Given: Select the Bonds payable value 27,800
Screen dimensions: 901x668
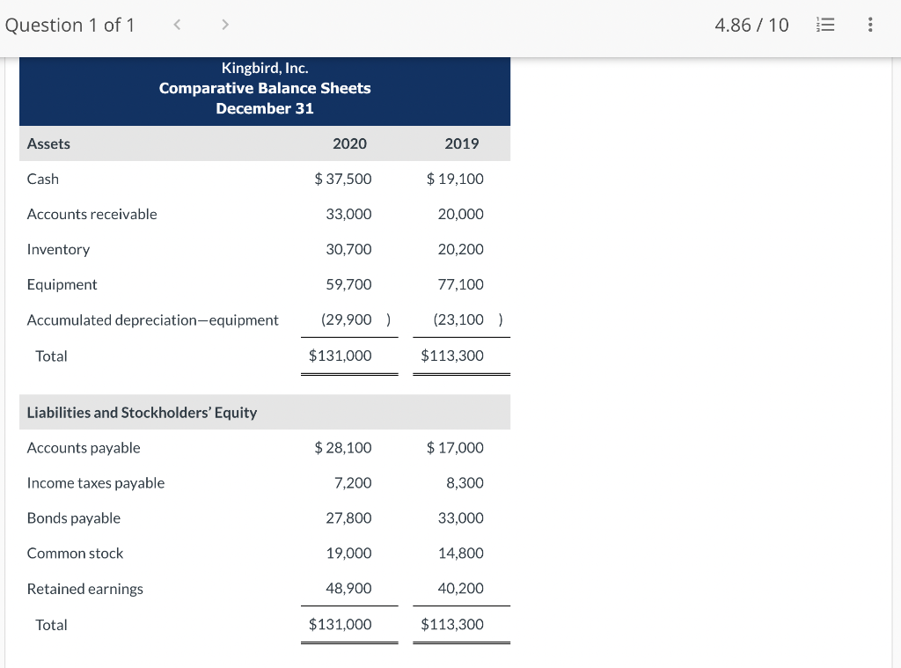Looking at the screenshot, I should point(348,518).
